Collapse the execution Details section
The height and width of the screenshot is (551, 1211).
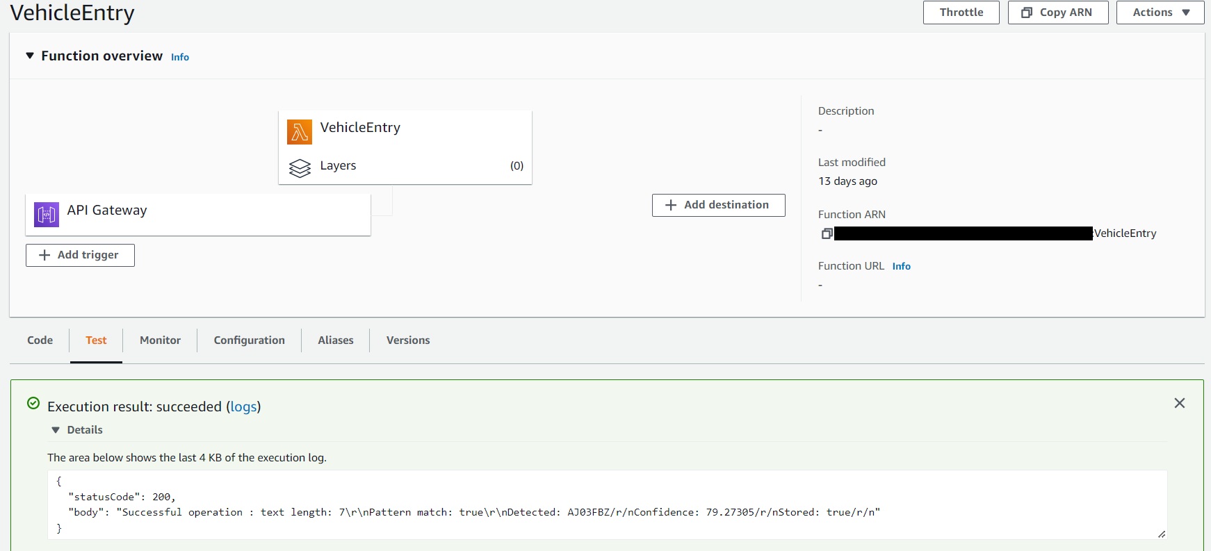[x=56, y=430]
